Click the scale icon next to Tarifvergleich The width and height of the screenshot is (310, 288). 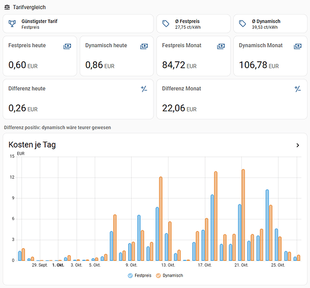[7, 7]
